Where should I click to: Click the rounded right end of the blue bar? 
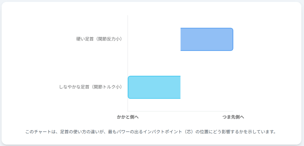231,39
